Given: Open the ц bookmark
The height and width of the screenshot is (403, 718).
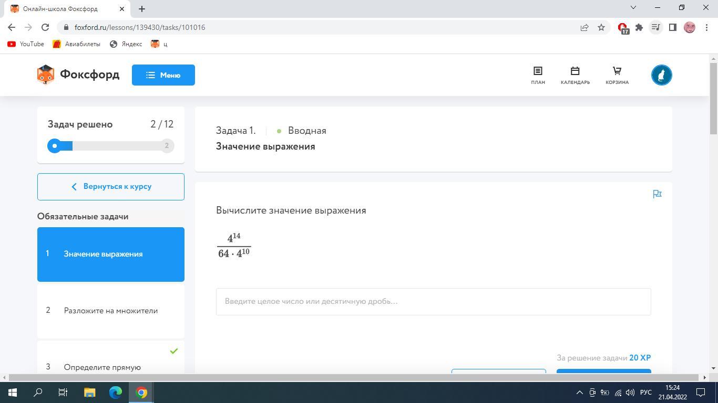Looking at the screenshot, I should tap(159, 44).
